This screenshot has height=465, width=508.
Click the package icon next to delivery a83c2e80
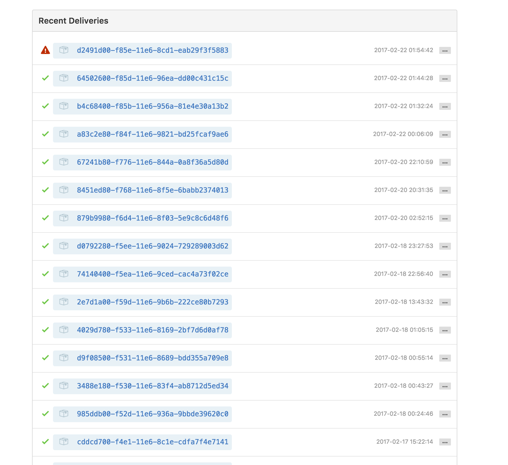click(x=63, y=134)
